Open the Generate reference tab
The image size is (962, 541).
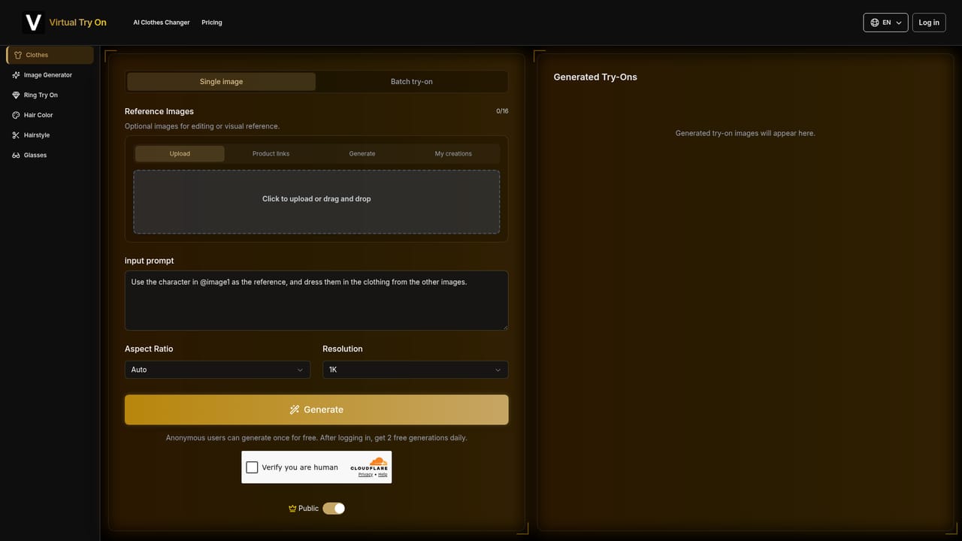coord(362,154)
